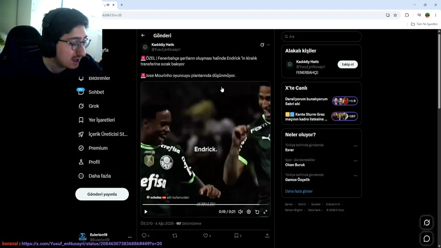Open the Erişilebilirlik footer link

click(x=333, y=205)
